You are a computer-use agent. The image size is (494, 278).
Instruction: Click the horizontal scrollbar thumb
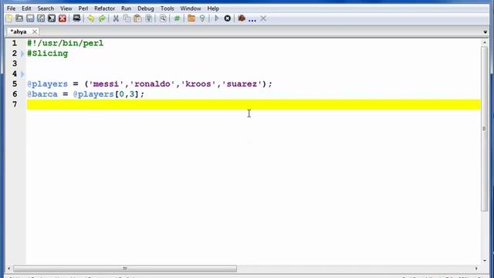125,269
